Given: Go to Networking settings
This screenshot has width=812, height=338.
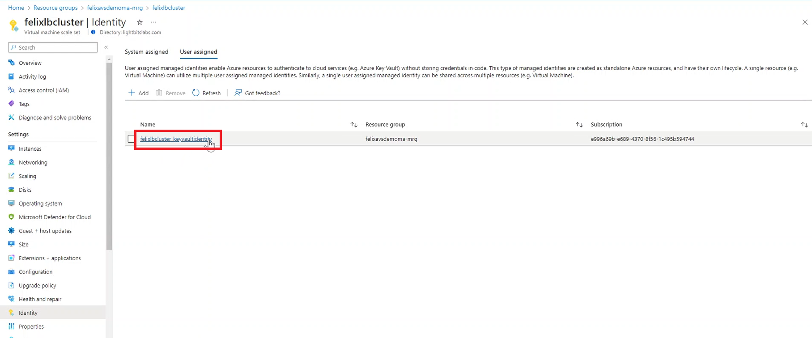Looking at the screenshot, I should (33, 163).
